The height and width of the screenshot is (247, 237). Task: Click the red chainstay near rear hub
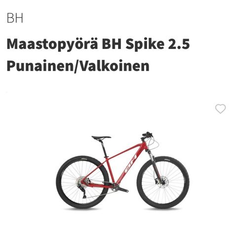98,185
